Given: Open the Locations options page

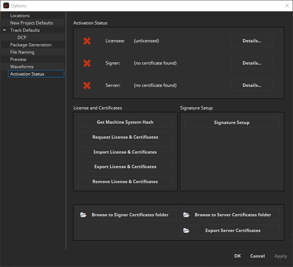Looking at the screenshot, I should (20, 16).
